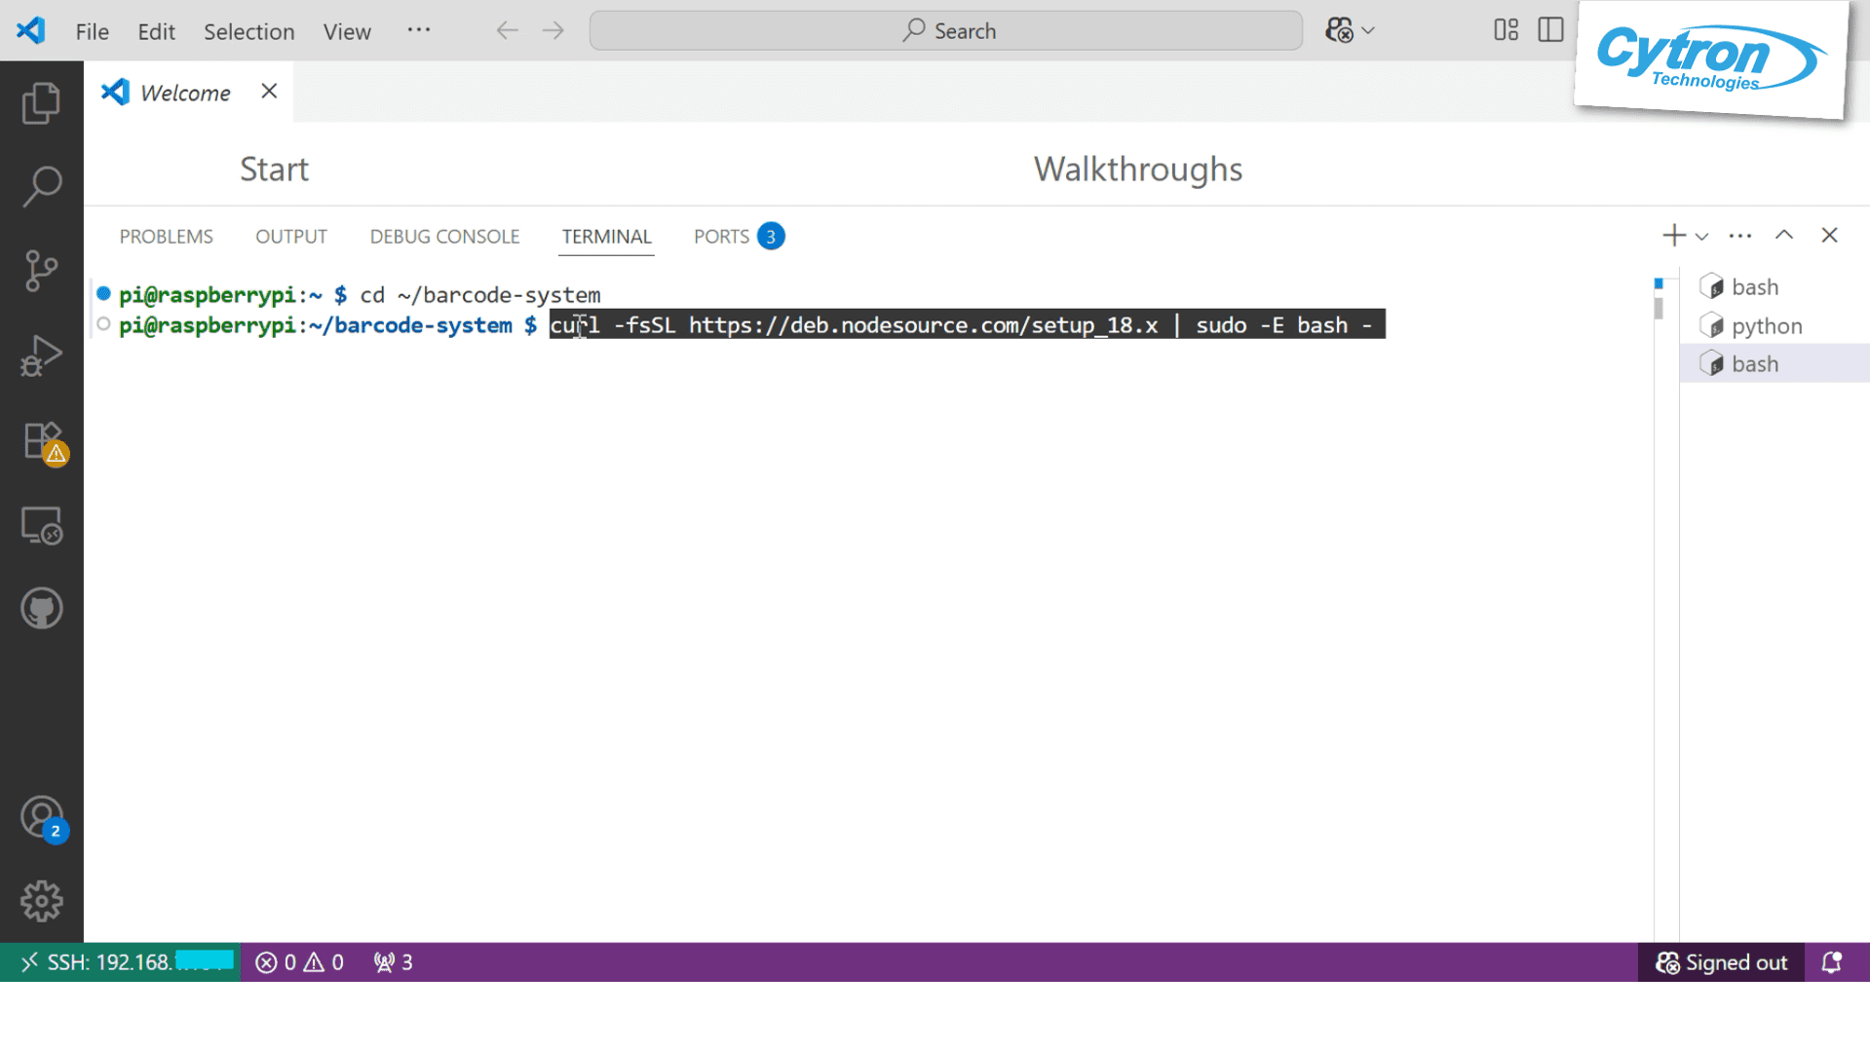Open Extensions view with warning badge
Screen dimensions: 1870x1051
pos(43,441)
